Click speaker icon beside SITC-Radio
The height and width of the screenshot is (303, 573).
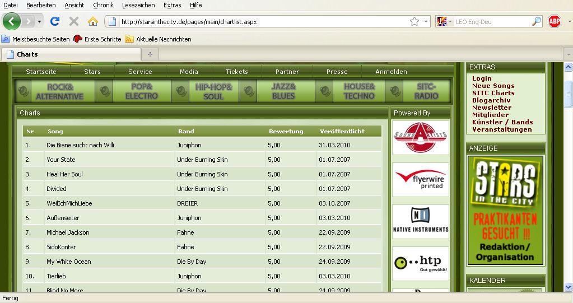(395, 91)
